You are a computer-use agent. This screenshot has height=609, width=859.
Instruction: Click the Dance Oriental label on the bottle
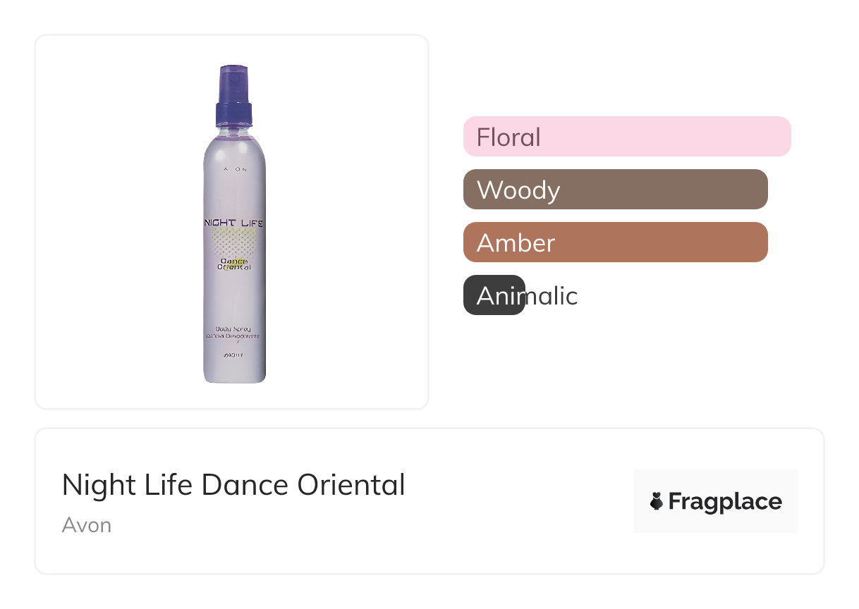coord(234,264)
